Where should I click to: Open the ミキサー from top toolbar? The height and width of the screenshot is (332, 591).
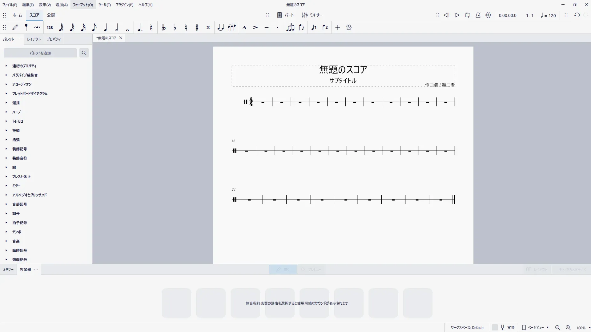[312, 15]
